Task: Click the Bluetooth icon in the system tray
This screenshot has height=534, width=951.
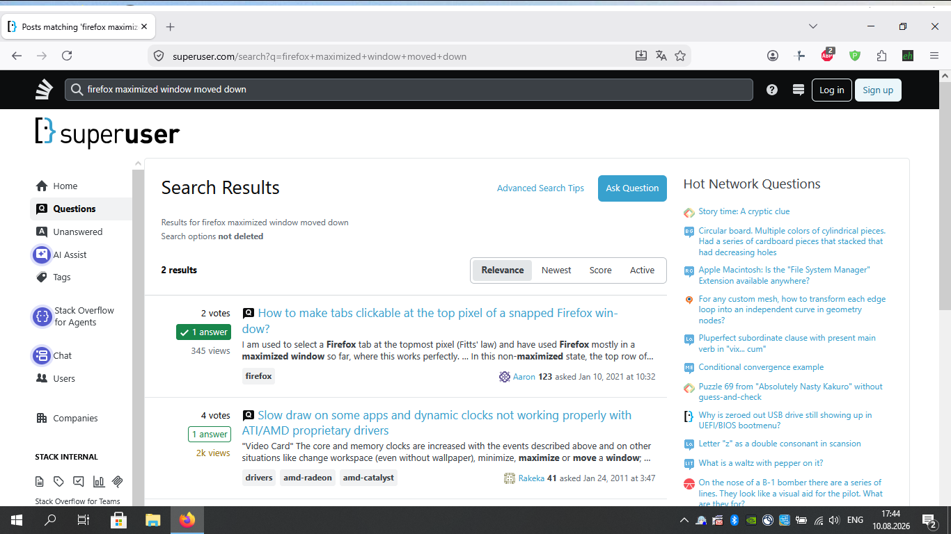Action: pos(734,520)
